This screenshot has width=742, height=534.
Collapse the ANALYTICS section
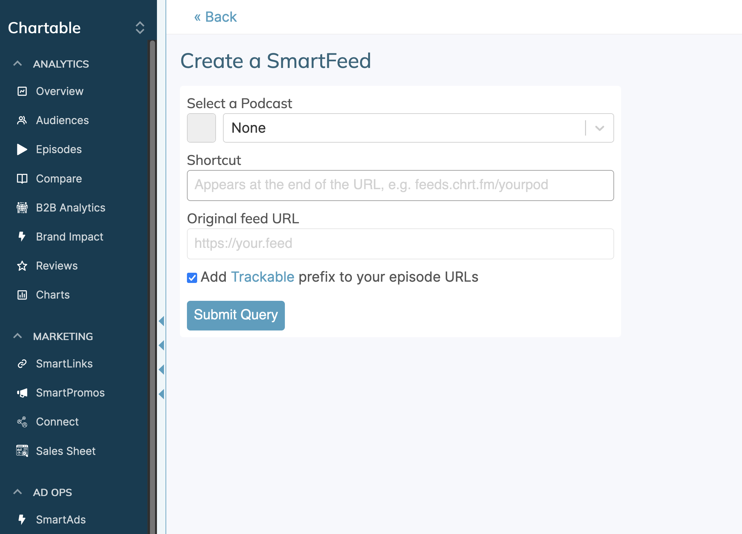17,63
